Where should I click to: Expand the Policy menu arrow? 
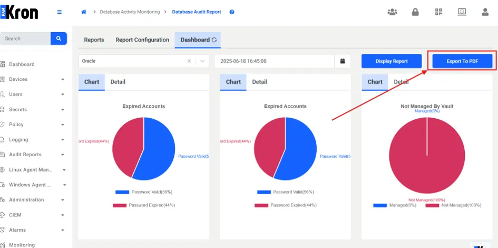(x=63, y=125)
